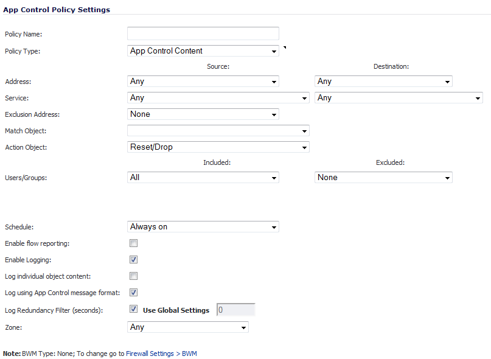
Task: Open the Excluded Users/Groups dropdown
Action: tap(383, 177)
